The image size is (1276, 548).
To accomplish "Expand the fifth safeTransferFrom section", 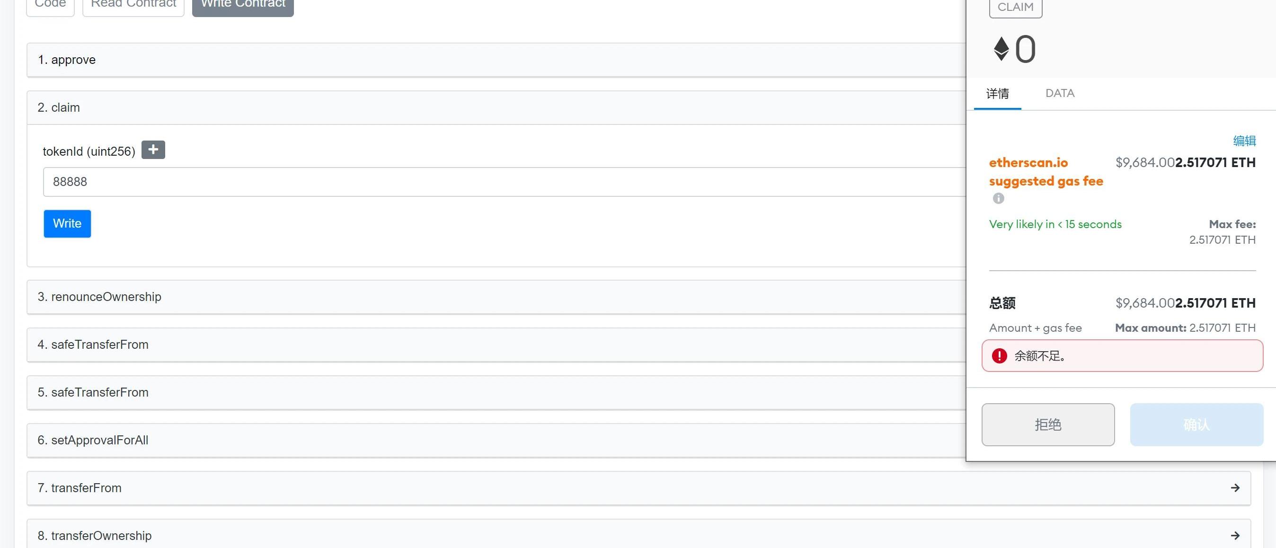I will click(496, 392).
